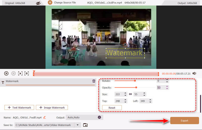This screenshot has width=202, height=130.
Task: Click bottom-right resize handle of watermark
Action: click(145, 58)
